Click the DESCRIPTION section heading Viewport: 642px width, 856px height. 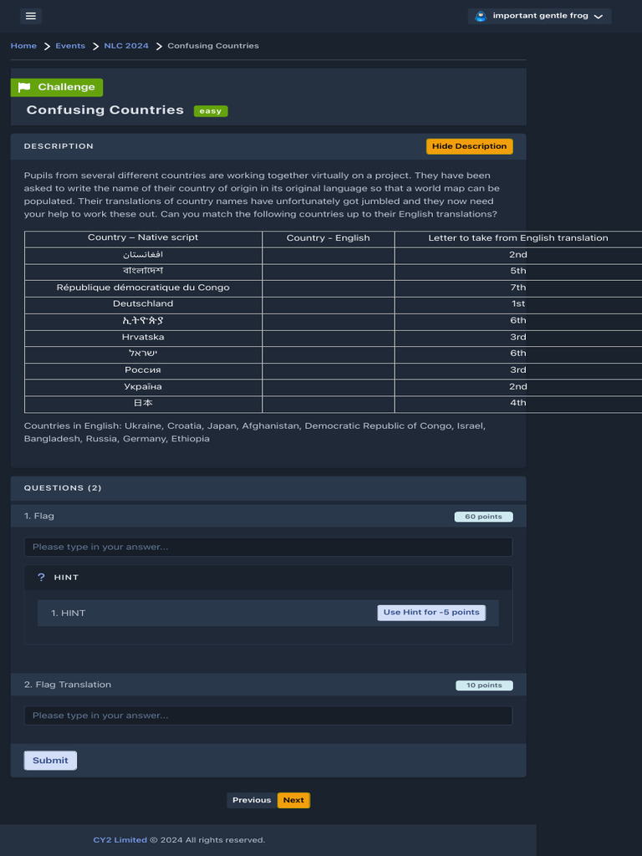(x=59, y=146)
